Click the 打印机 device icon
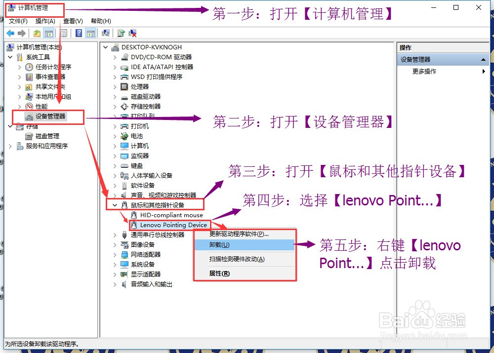Screen dimensions: 494x353 point(124,126)
